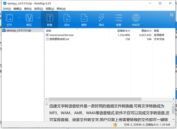Image resolution: width=177 pixels, height=129 pixels.
Task: Click the 应用程序 type cell
Action: click(159, 35)
